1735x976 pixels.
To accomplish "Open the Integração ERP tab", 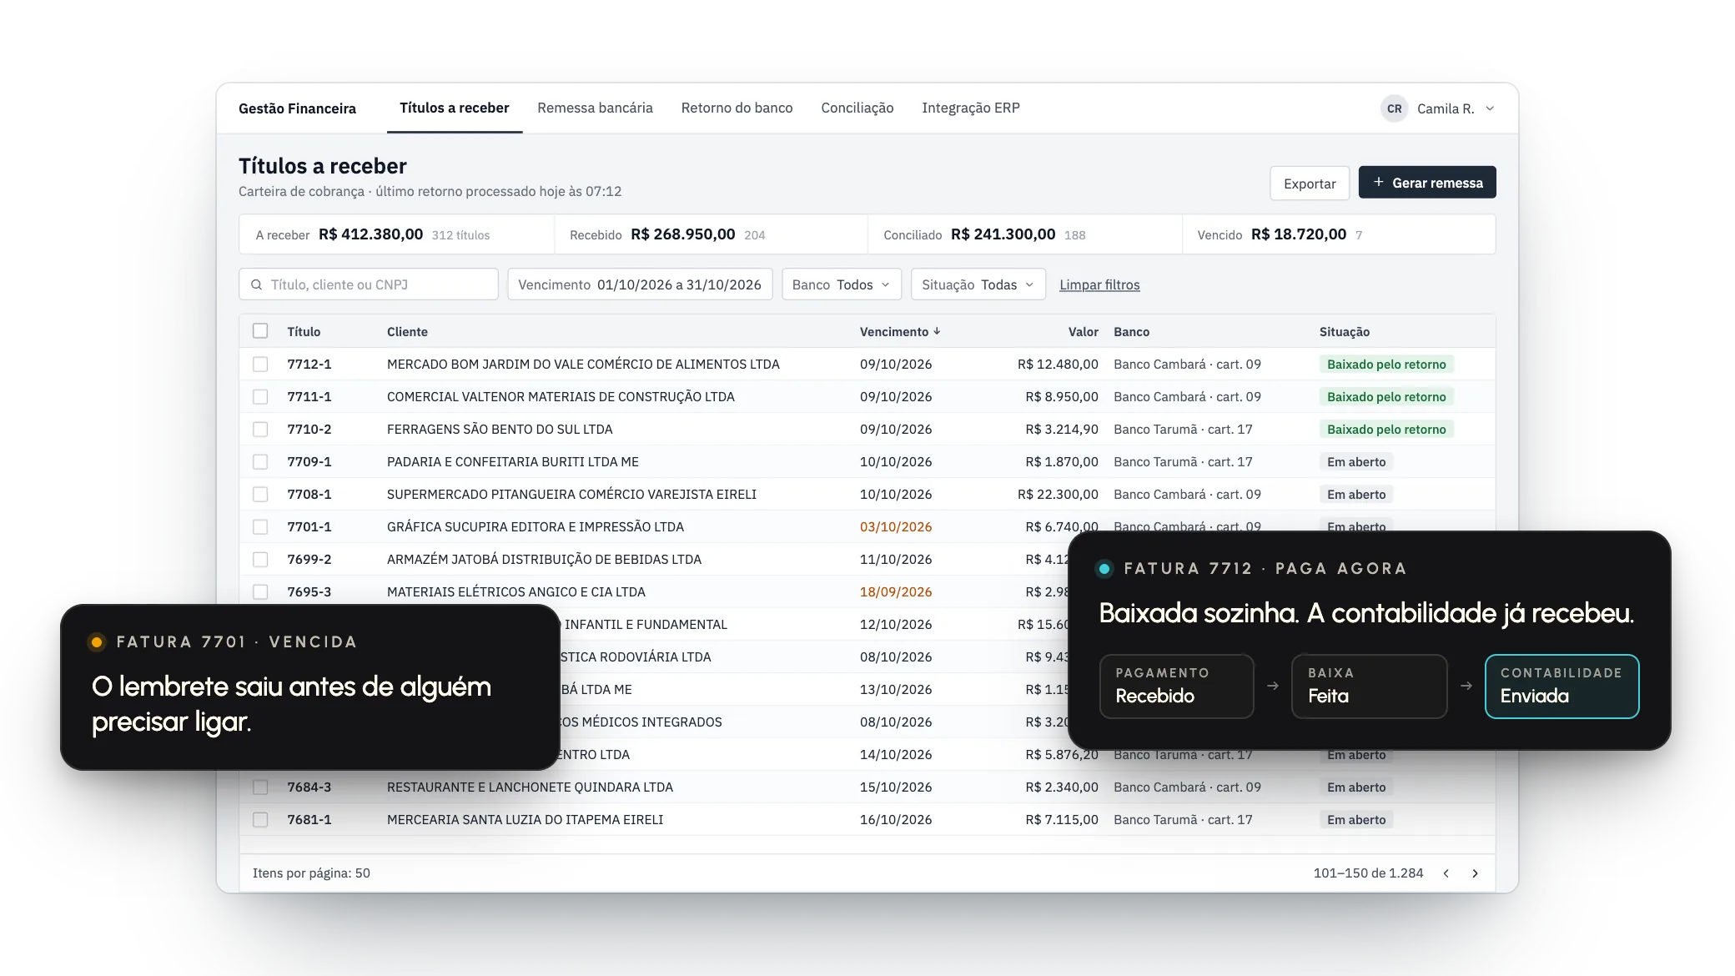I will [970, 108].
